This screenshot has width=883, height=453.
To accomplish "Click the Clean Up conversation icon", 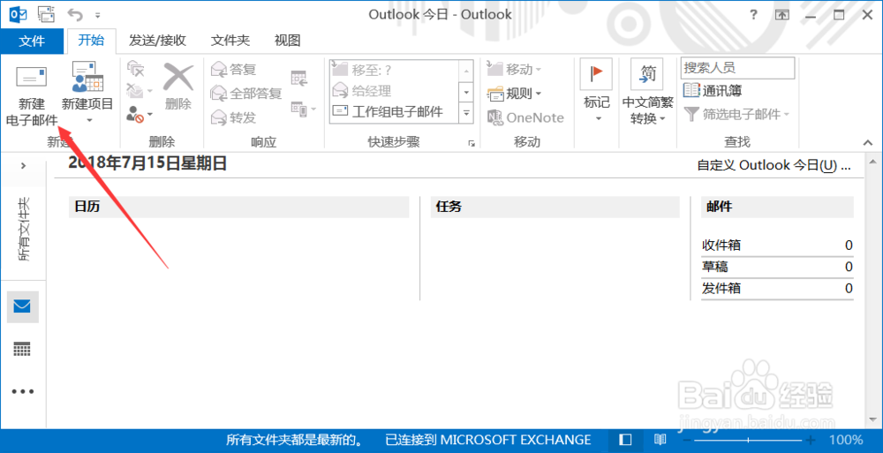I will [139, 90].
